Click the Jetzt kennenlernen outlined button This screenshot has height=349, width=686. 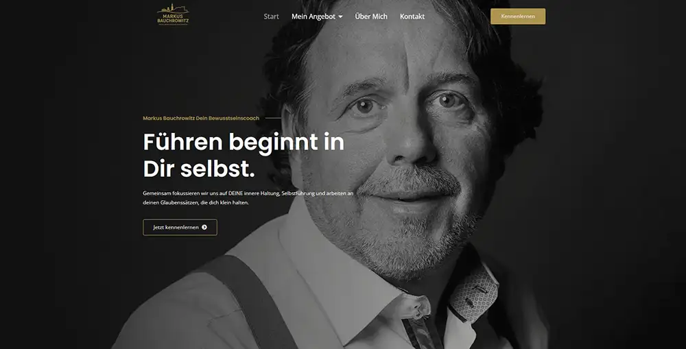[x=180, y=228]
